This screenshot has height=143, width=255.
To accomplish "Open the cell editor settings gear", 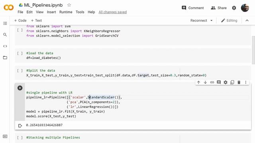I will pos(226,82).
